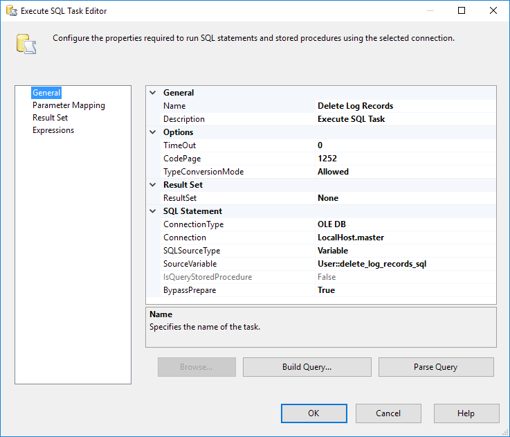
Task: Select the Name property label
Action: click(174, 106)
